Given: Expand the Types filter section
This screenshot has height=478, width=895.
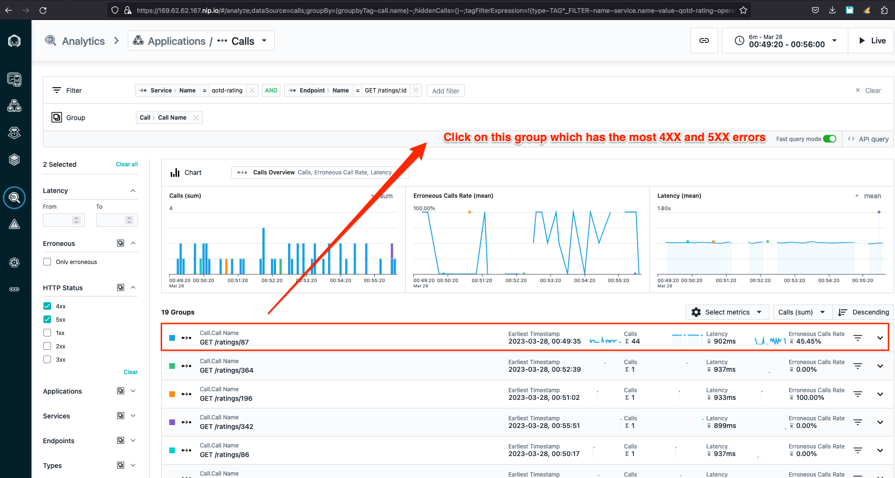Looking at the screenshot, I should point(133,465).
